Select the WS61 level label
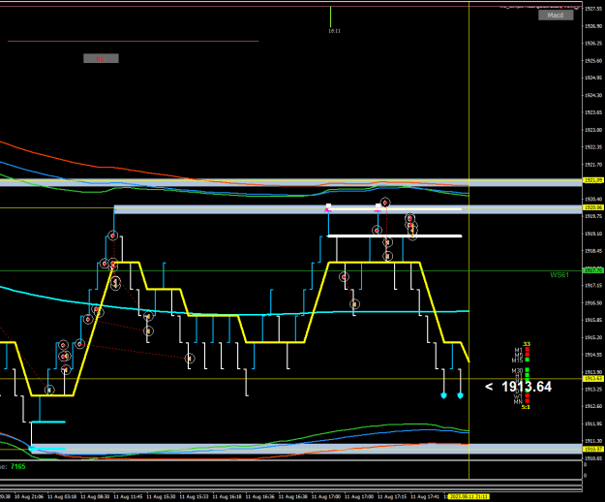Viewport: 605px width, 502px height. [x=560, y=275]
